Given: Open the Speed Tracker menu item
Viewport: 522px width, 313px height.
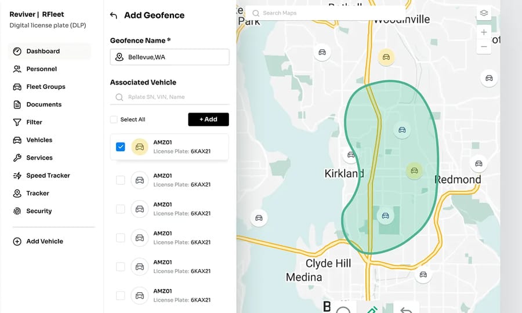Looking at the screenshot, I should click(48, 176).
